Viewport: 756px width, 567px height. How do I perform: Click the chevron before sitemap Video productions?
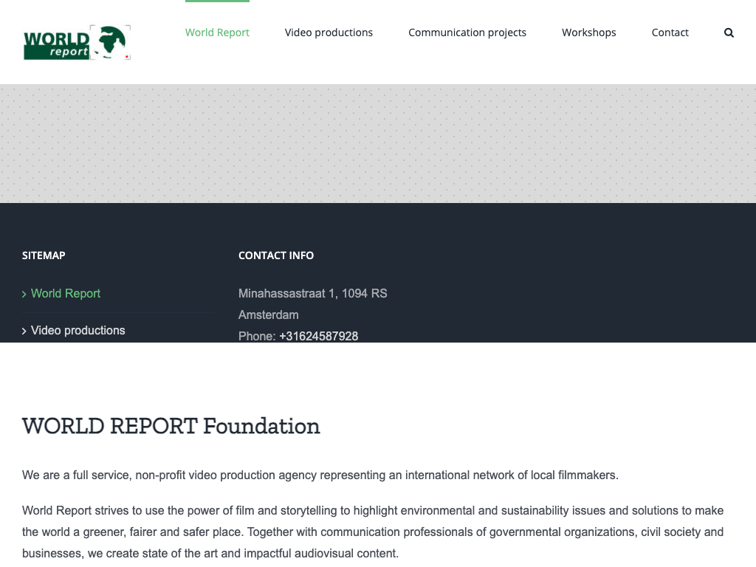coord(24,331)
